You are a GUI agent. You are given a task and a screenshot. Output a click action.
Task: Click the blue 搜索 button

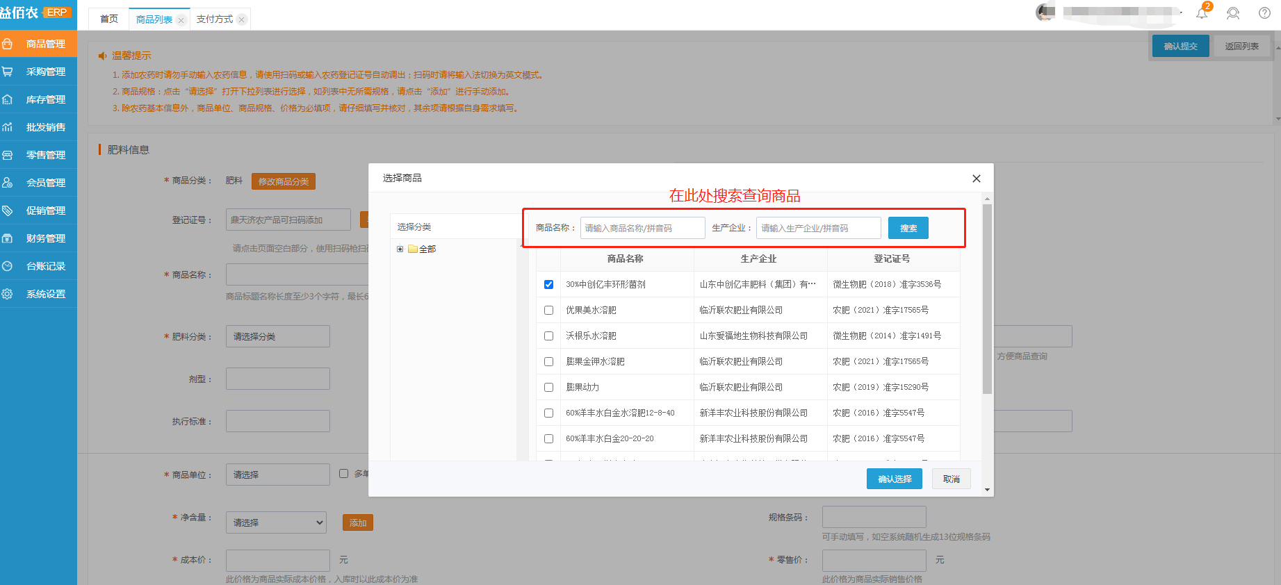908,228
